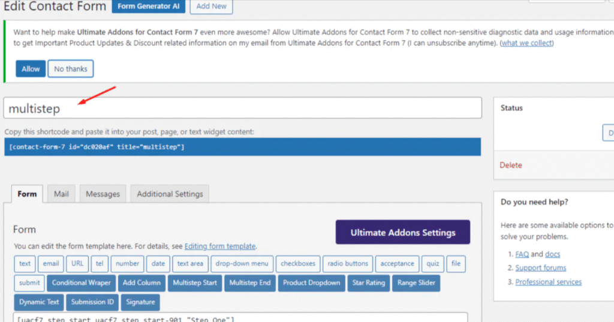Screen dimensions: 614x322
Task: Open Form Generator AI
Action: [x=149, y=6]
